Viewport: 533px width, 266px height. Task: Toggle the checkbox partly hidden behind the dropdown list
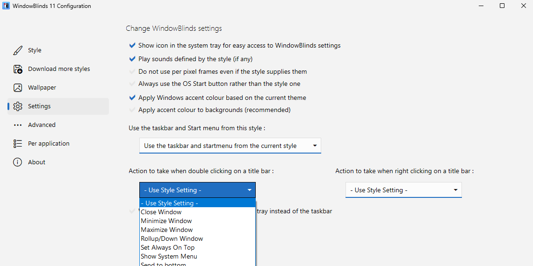[132, 211]
